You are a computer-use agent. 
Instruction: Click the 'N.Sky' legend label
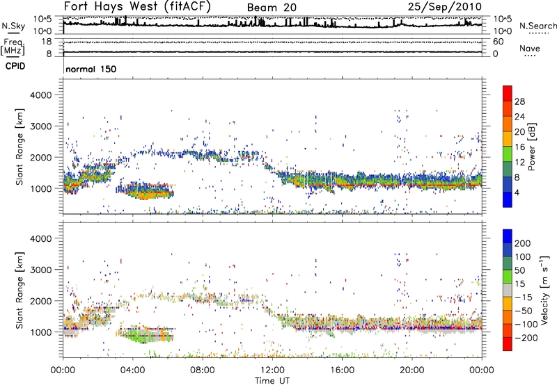(x=13, y=26)
